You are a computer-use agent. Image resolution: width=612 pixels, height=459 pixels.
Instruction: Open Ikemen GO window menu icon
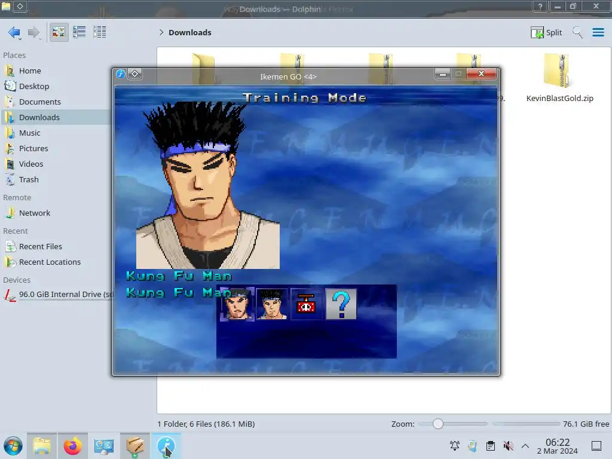(121, 74)
